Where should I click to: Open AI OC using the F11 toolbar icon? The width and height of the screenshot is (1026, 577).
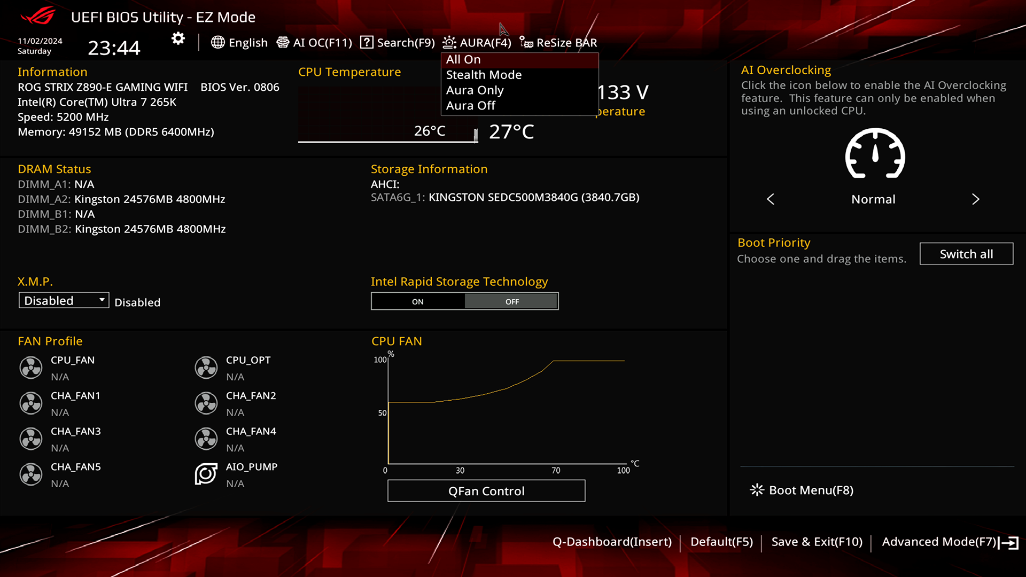tap(283, 43)
